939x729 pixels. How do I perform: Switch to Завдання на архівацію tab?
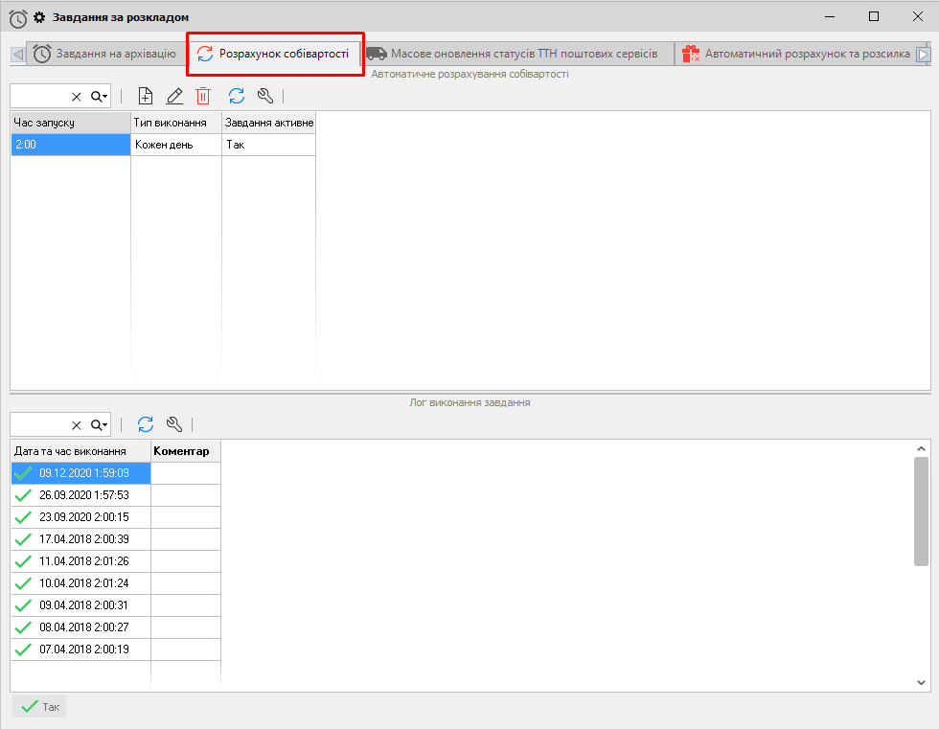(105, 55)
